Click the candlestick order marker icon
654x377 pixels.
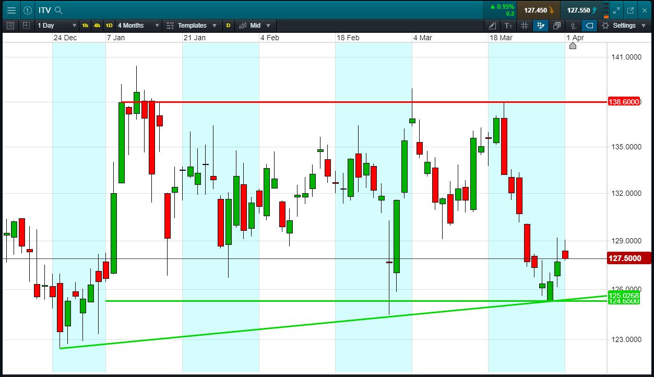(573, 25)
